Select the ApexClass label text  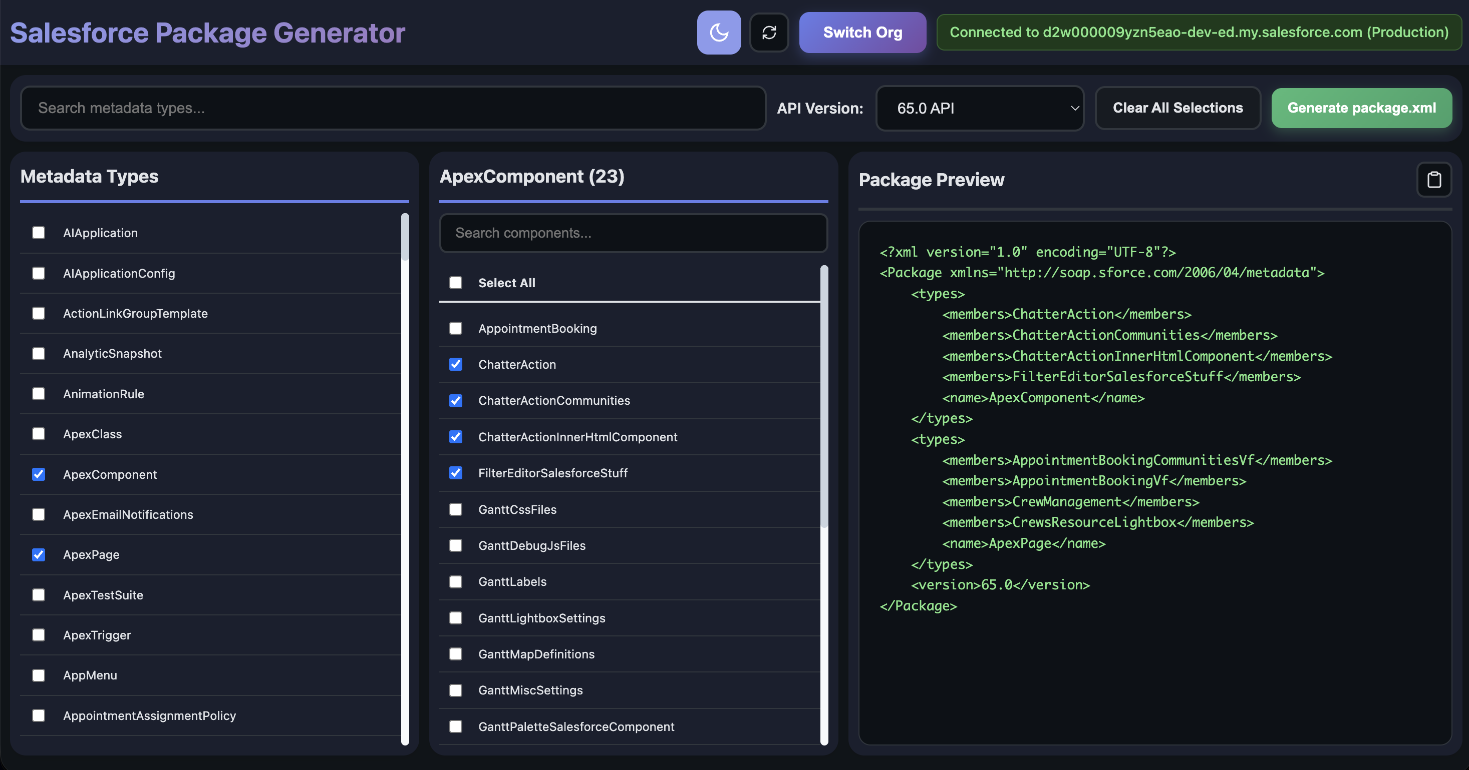click(92, 434)
